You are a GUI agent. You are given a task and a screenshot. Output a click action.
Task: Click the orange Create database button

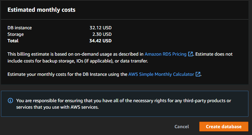click(224, 127)
